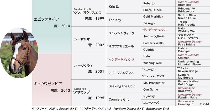This screenshot has height=111, width=210.
Task: Click Asaka Fuji 1995 cell
Action: tap(89, 93)
